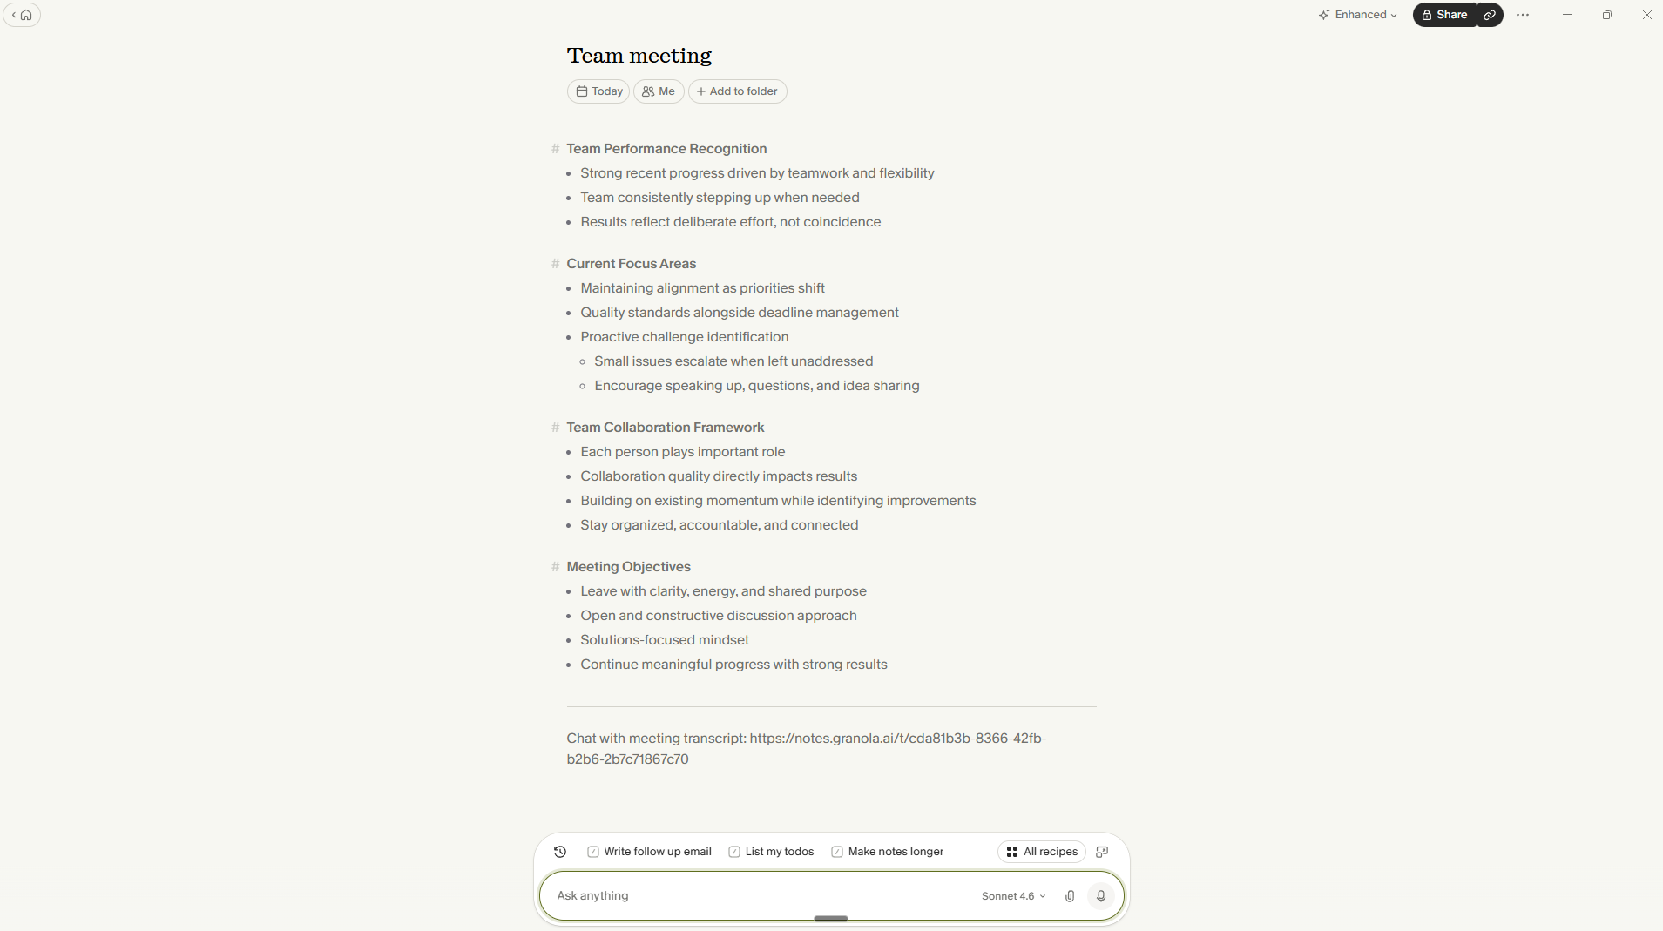Run the Make notes longer recipe
This screenshot has width=1663, height=931.
888,852
